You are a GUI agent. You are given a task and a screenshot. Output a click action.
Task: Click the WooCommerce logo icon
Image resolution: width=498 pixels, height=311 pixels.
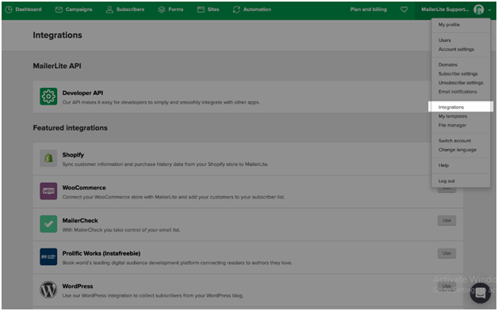(x=48, y=191)
